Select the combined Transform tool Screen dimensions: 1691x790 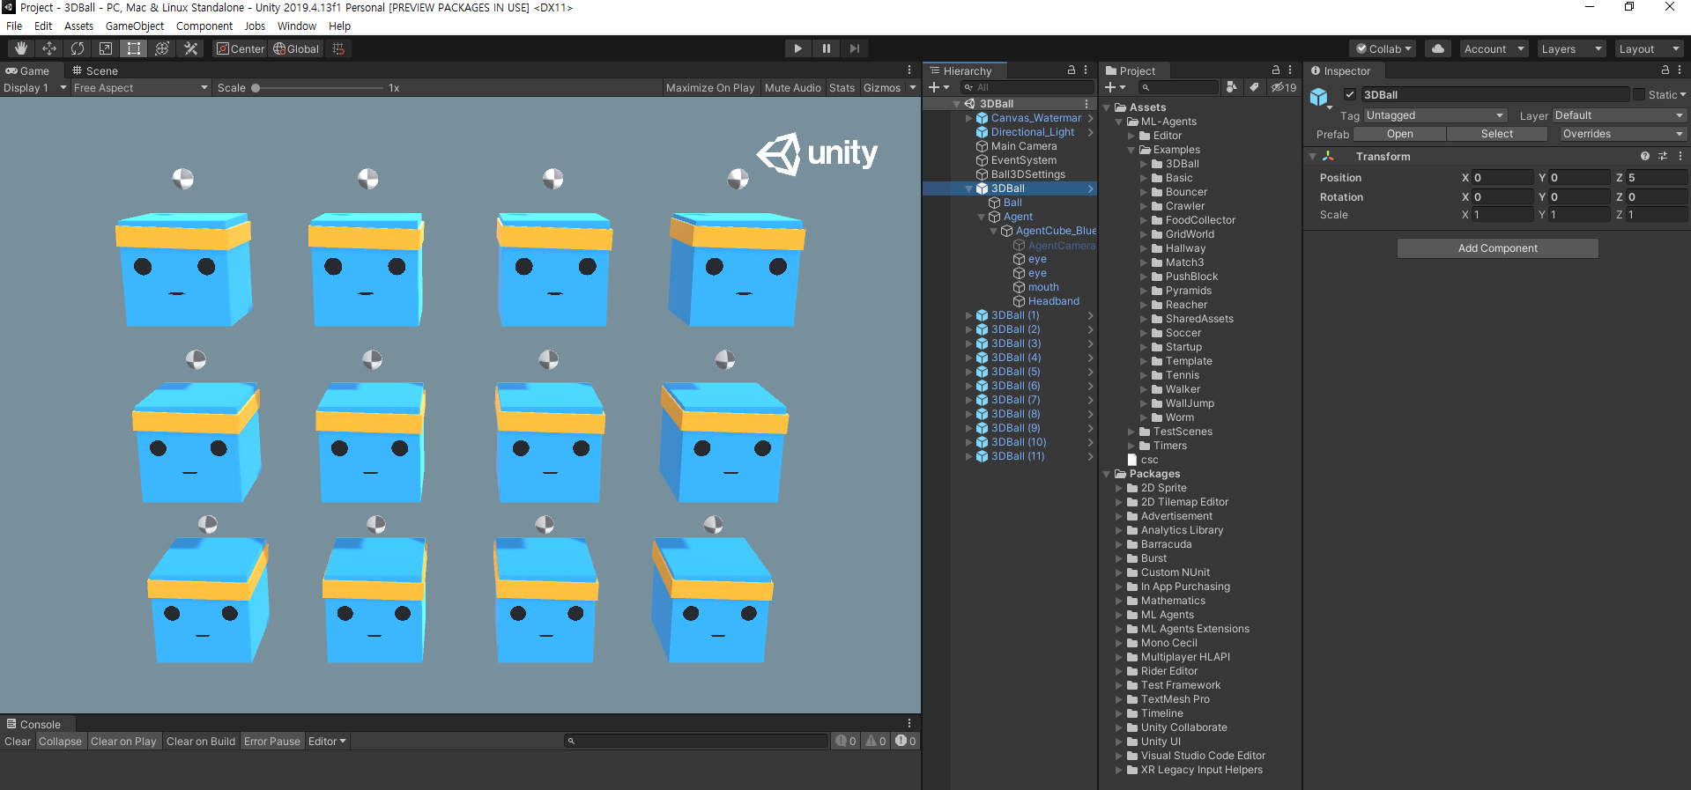click(162, 48)
